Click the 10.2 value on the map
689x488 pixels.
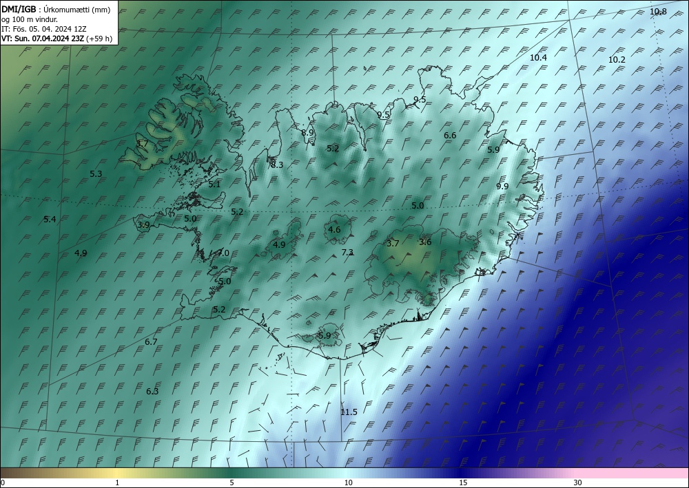tap(617, 60)
